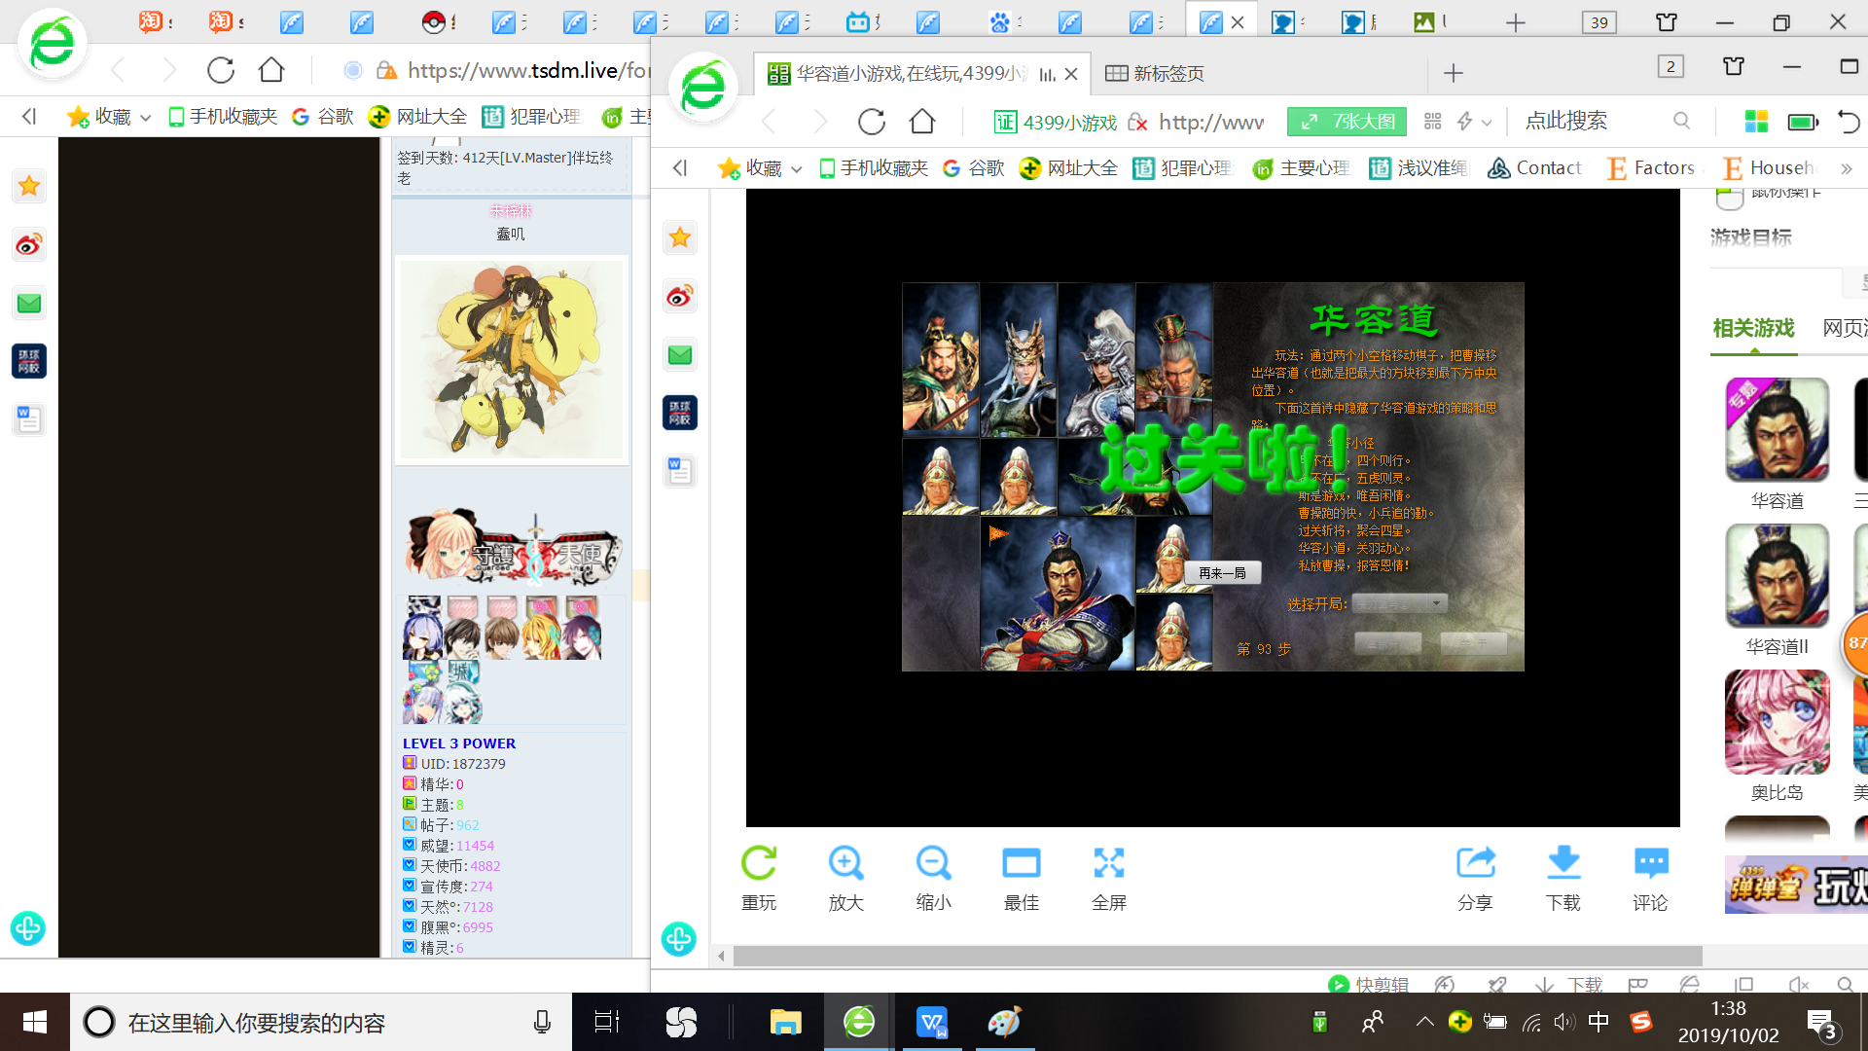Open 评论 comments for the game

[1651, 862]
